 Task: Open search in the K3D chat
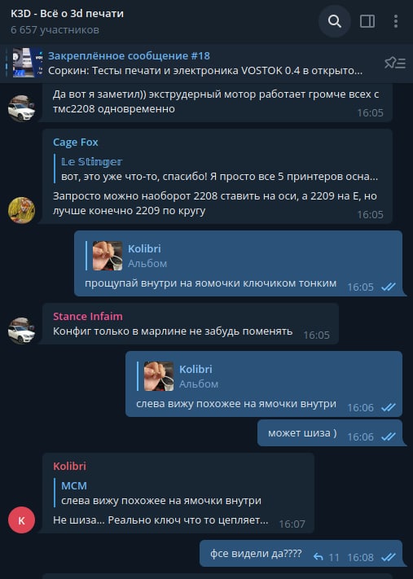(334, 21)
